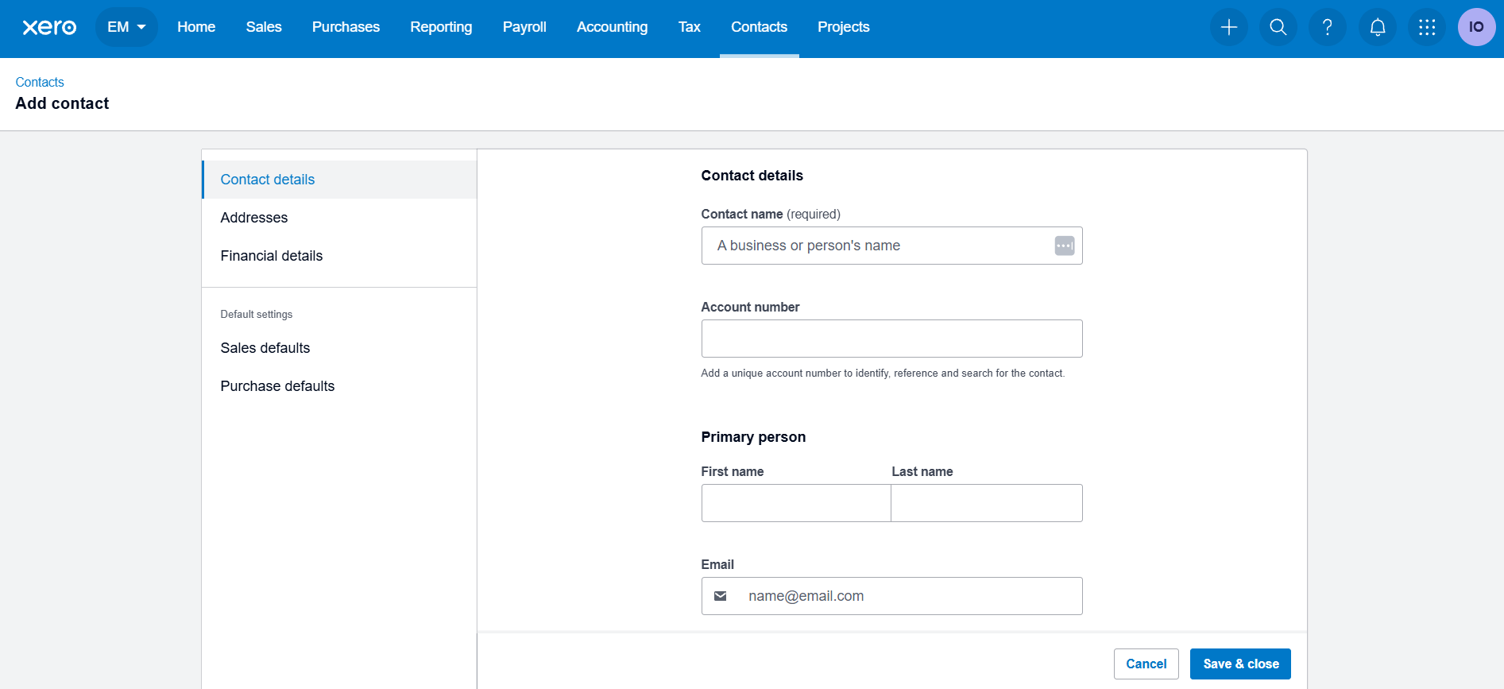Go to Sales defaults section
The height and width of the screenshot is (689, 1504).
tap(339, 348)
